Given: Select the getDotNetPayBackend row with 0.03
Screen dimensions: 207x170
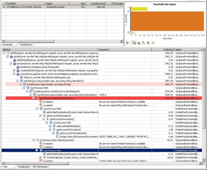Looking at the screenshot, I should click(x=102, y=112).
